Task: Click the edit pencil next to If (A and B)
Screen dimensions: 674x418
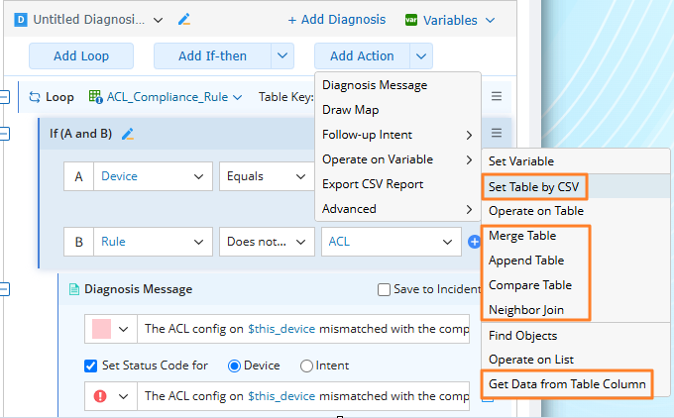Action: (127, 134)
